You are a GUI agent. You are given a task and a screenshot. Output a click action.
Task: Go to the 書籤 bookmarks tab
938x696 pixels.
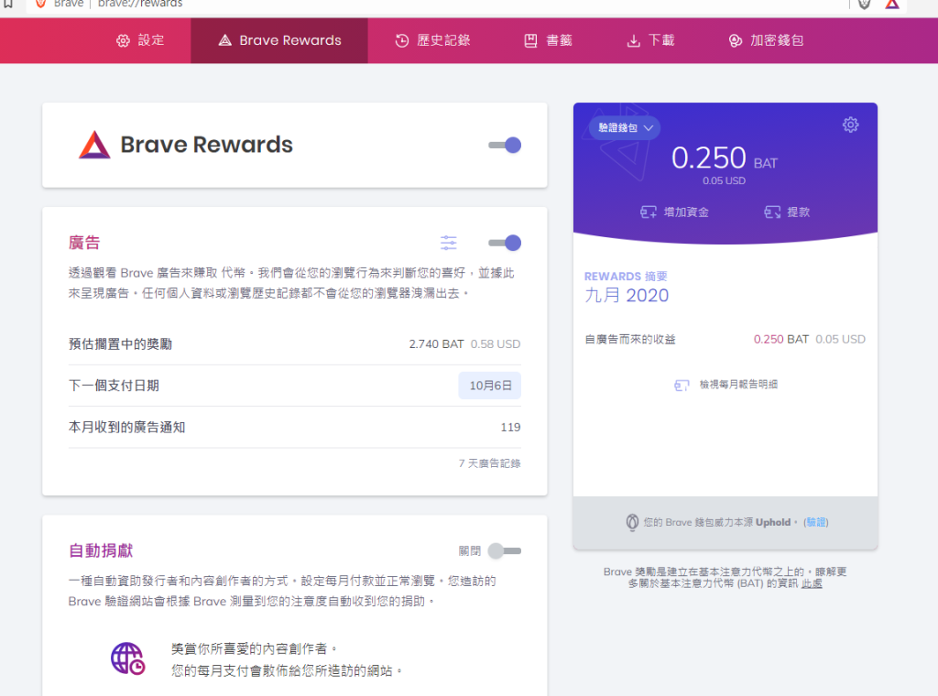pyautogui.click(x=548, y=40)
